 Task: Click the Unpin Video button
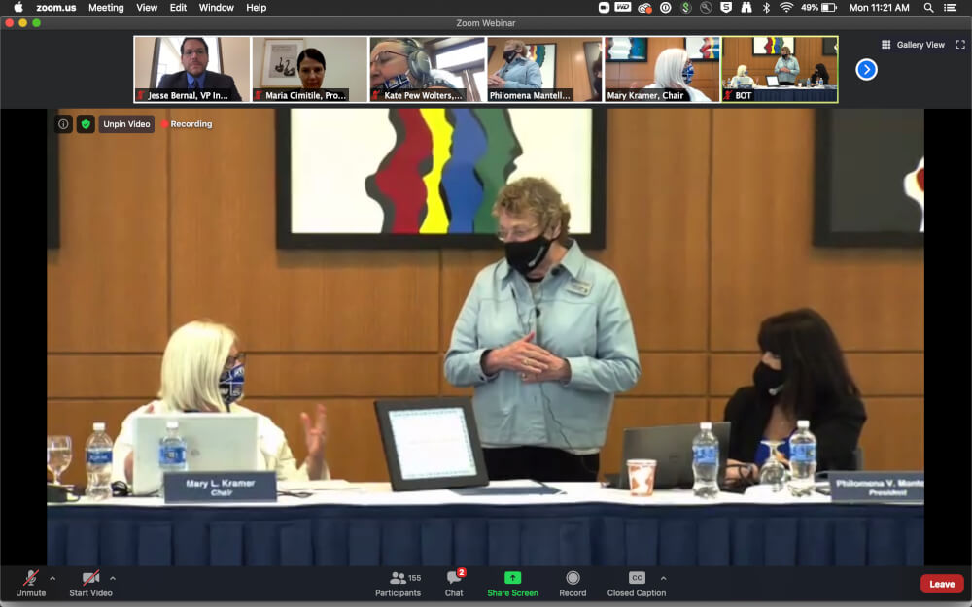point(126,124)
